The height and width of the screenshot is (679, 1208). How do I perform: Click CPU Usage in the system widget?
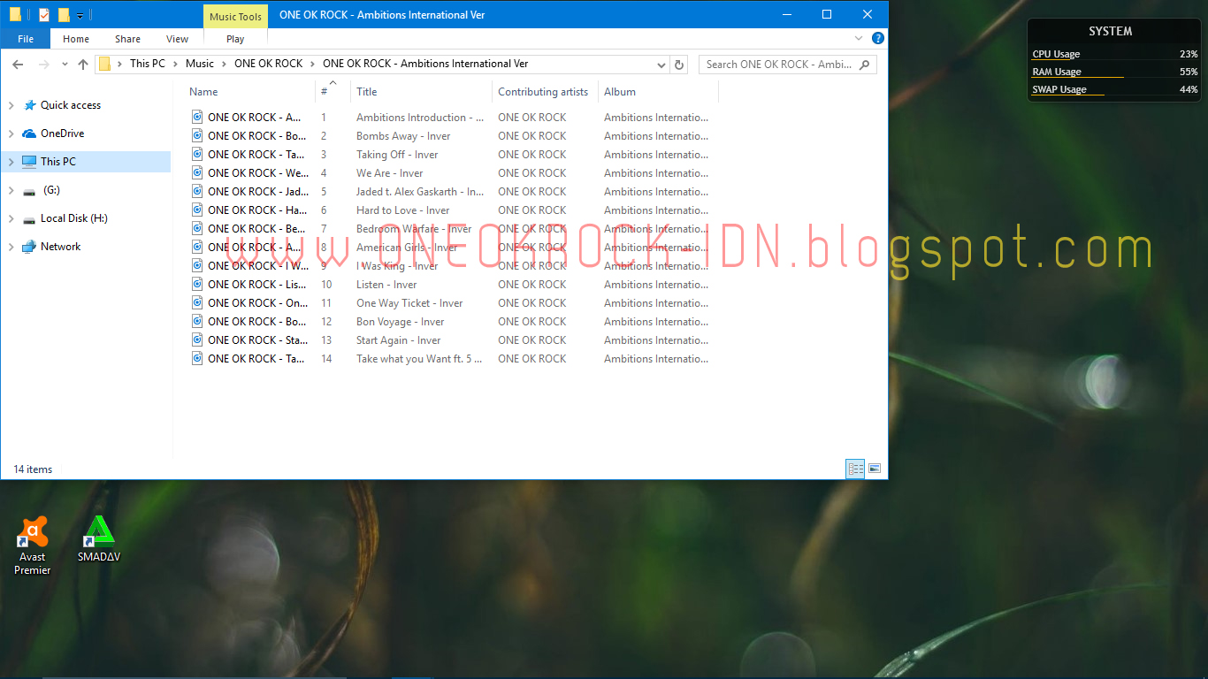pos(1056,54)
